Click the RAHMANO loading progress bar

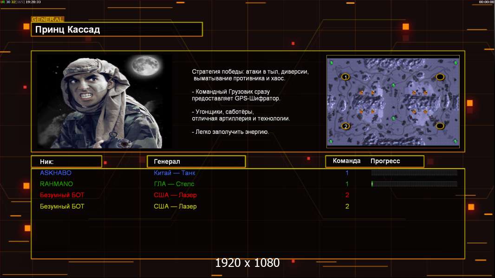pos(414,184)
